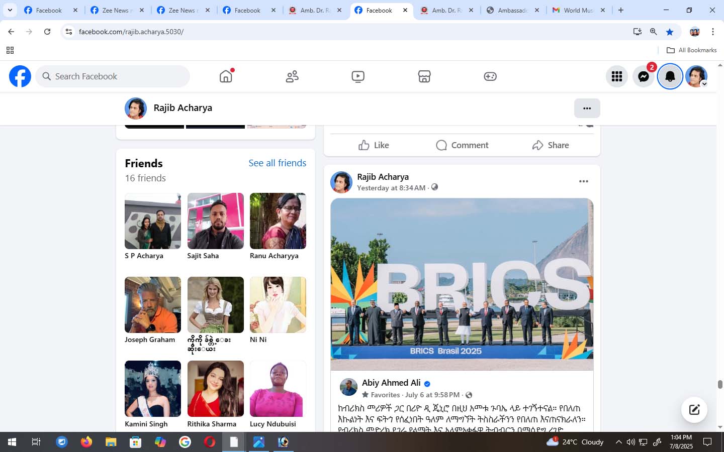Click the zoom magnifier icon in address bar
This screenshot has height=452, width=724.
tap(654, 32)
